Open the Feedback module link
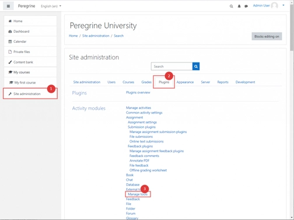 coord(133,199)
